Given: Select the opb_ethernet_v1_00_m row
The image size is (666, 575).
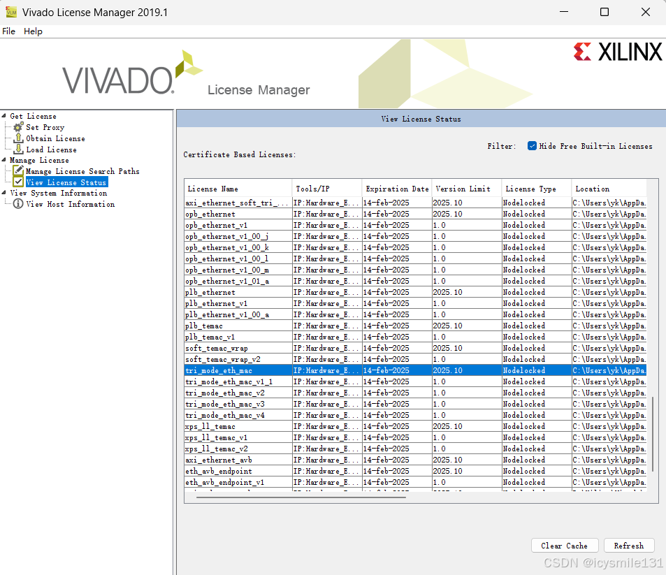Looking at the screenshot, I should [415, 270].
